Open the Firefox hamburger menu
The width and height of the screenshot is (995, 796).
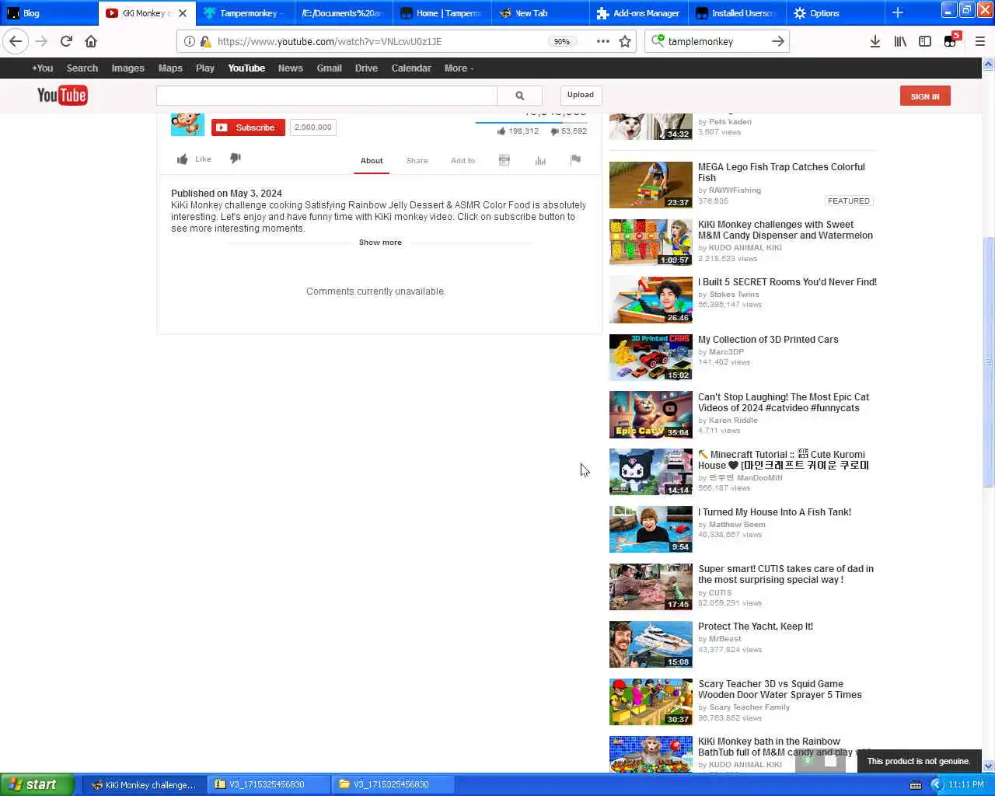(x=979, y=41)
